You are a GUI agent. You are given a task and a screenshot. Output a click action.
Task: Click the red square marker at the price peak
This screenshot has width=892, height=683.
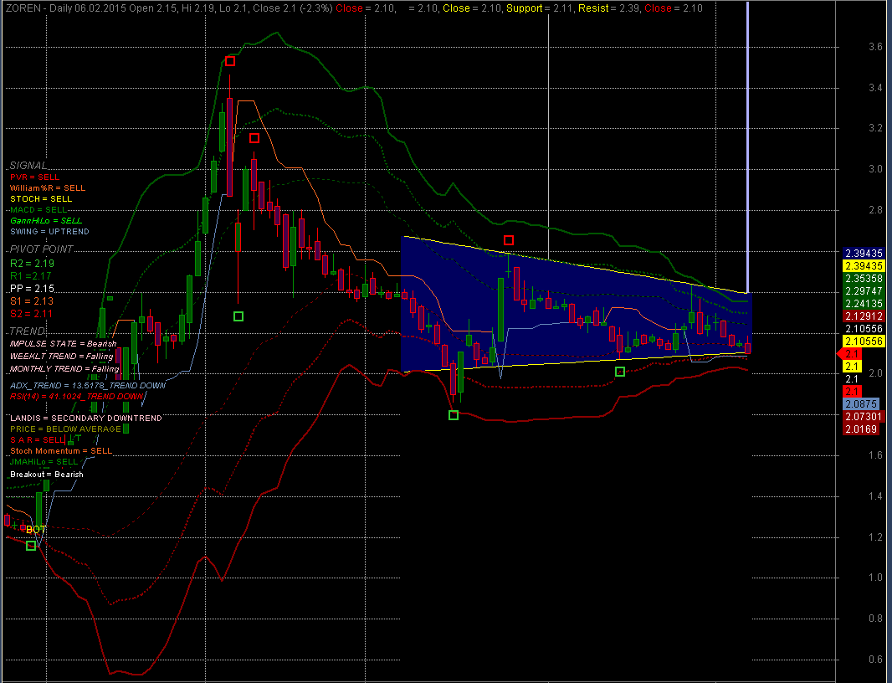(230, 61)
